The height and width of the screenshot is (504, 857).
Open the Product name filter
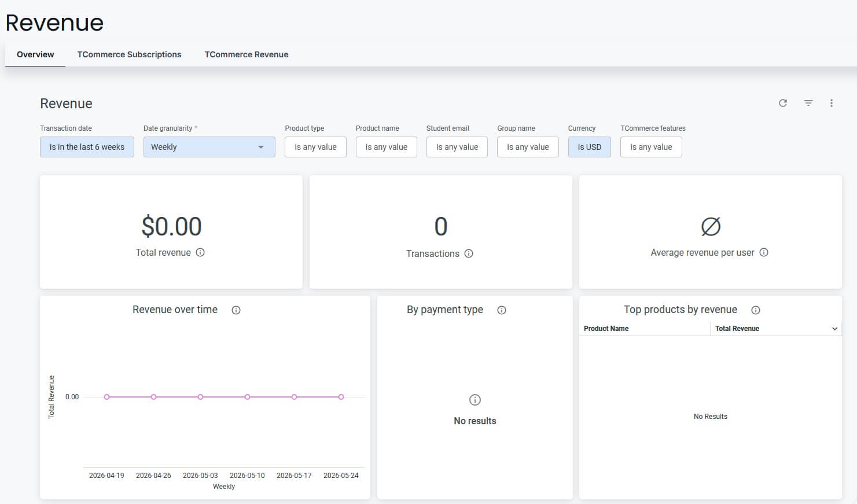(x=387, y=147)
